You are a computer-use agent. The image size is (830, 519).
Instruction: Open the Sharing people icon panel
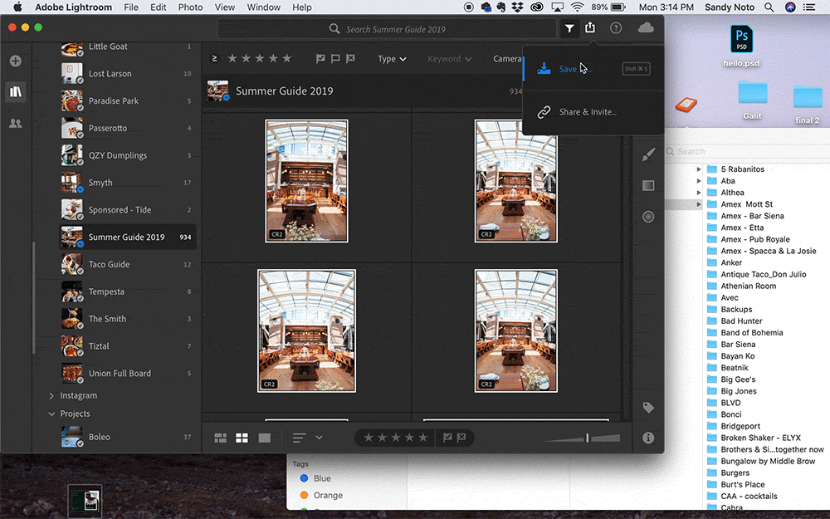(15, 124)
